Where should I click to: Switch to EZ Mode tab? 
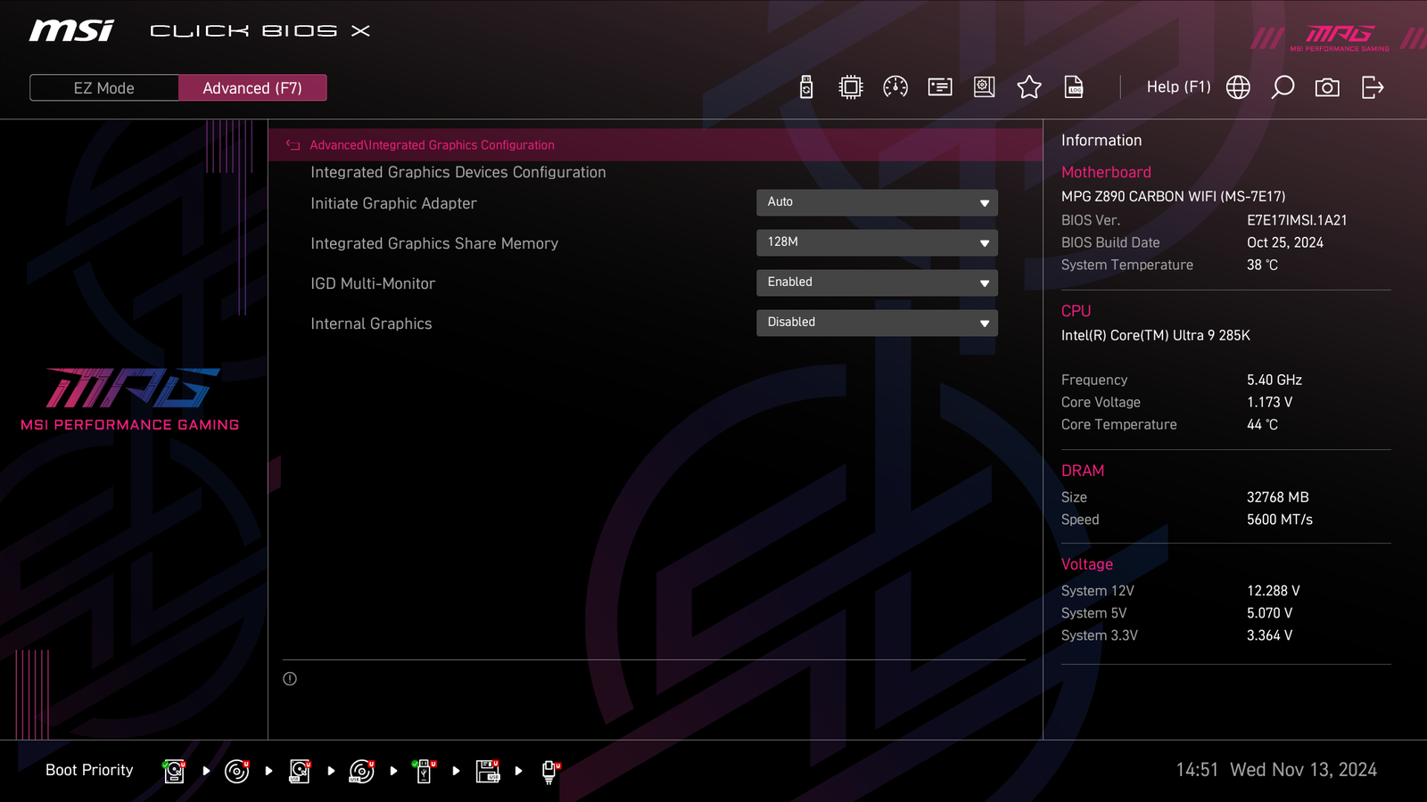[x=104, y=88]
